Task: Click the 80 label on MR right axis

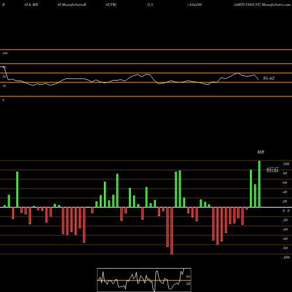Action: click(x=284, y=173)
